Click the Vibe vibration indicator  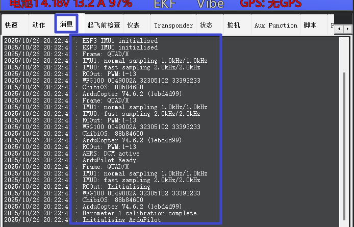point(210,5)
